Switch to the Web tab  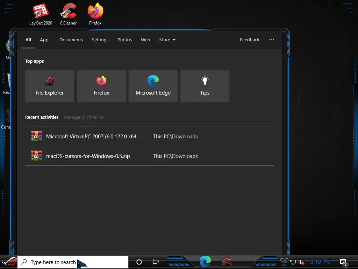145,40
